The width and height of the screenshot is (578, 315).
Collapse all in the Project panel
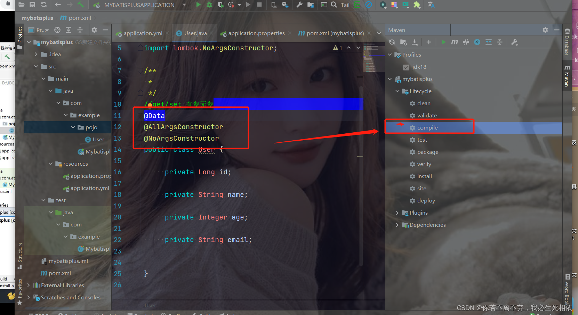click(x=80, y=30)
